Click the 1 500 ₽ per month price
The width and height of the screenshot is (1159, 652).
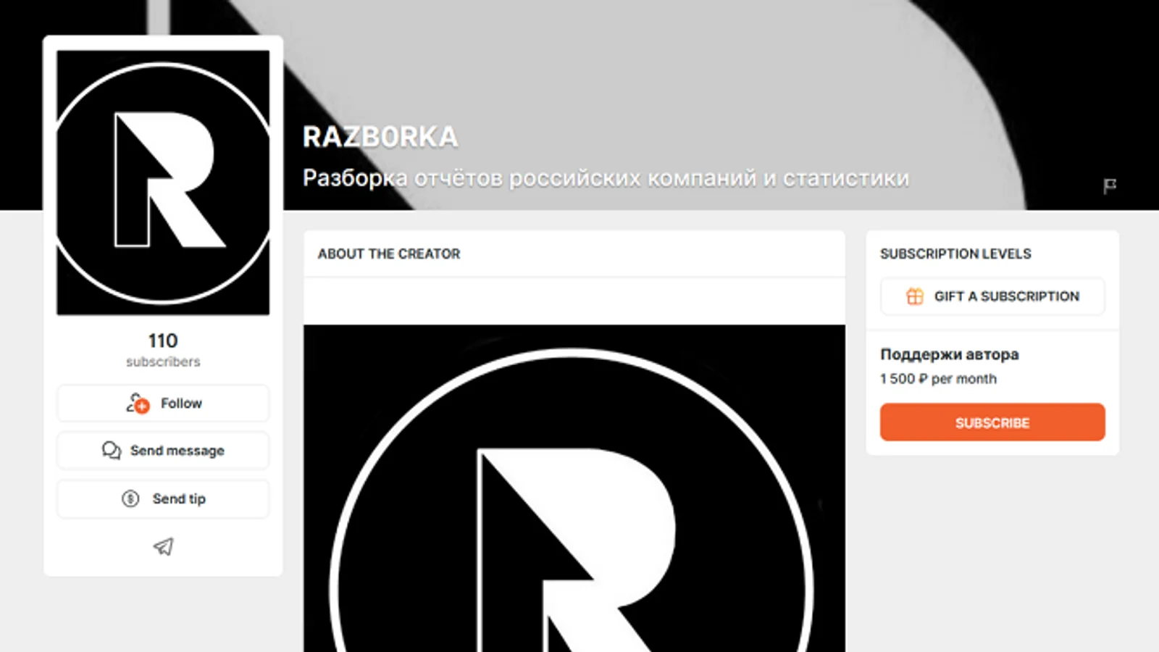[938, 379]
